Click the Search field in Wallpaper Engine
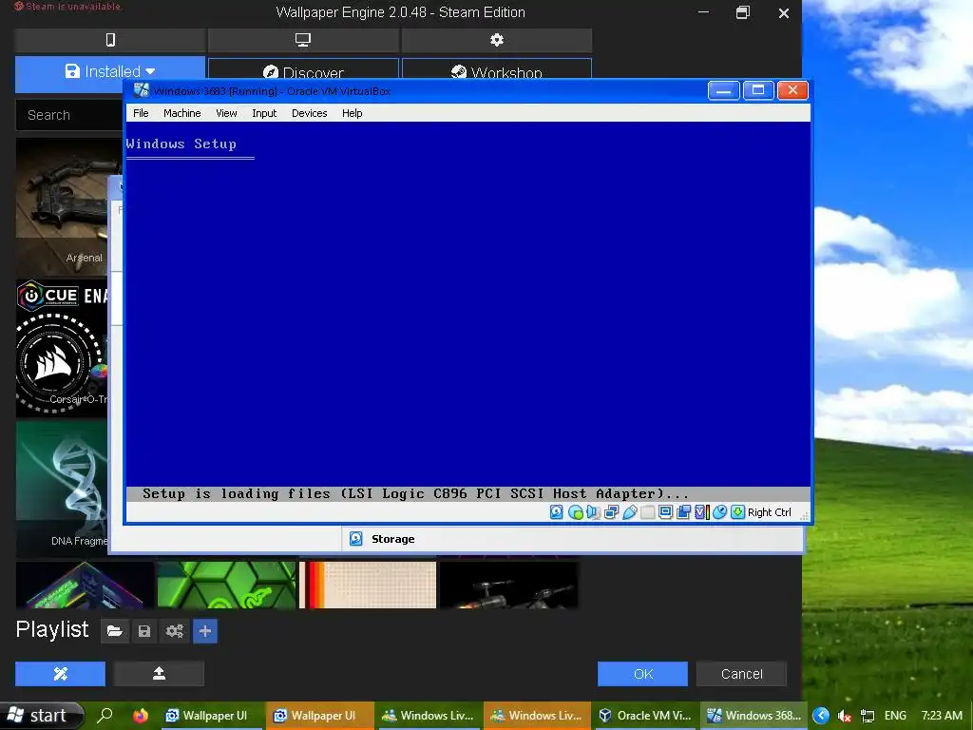The width and height of the screenshot is (973, 730). pos(69,115)
